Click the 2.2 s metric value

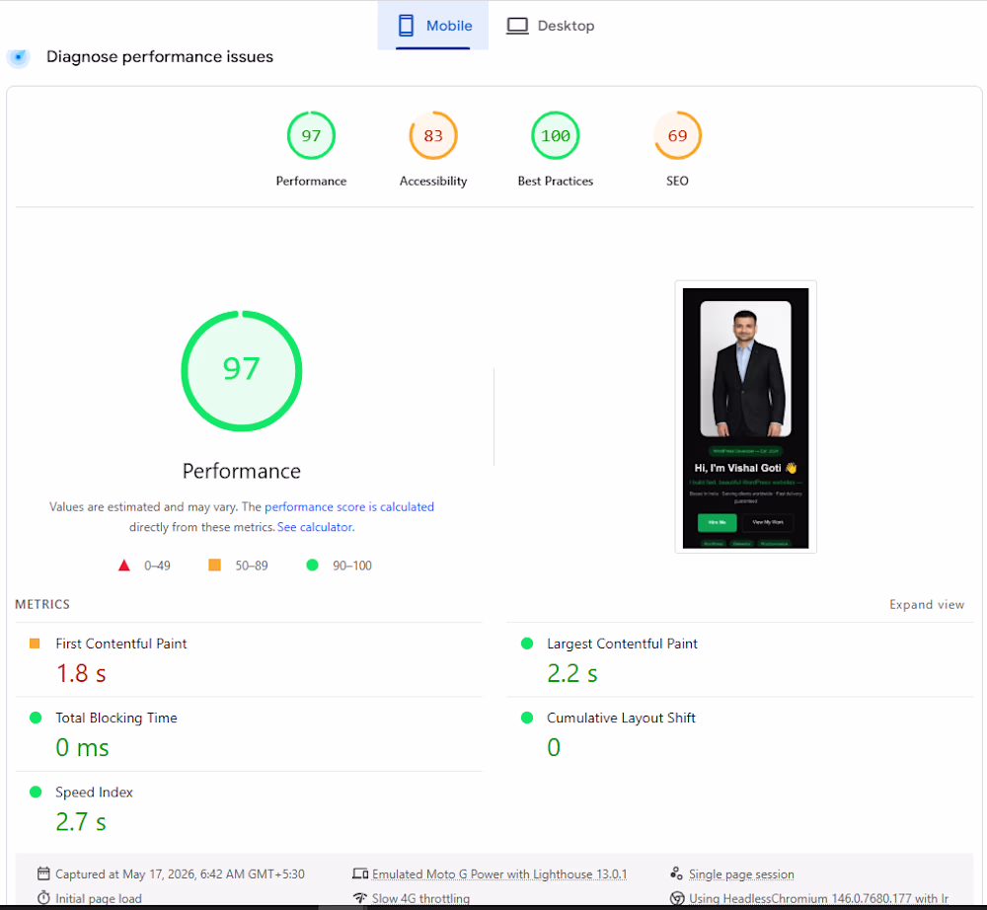click(572, 673)
